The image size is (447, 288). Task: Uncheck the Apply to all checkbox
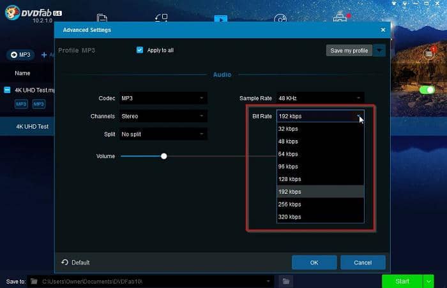(x=140, y=50)
